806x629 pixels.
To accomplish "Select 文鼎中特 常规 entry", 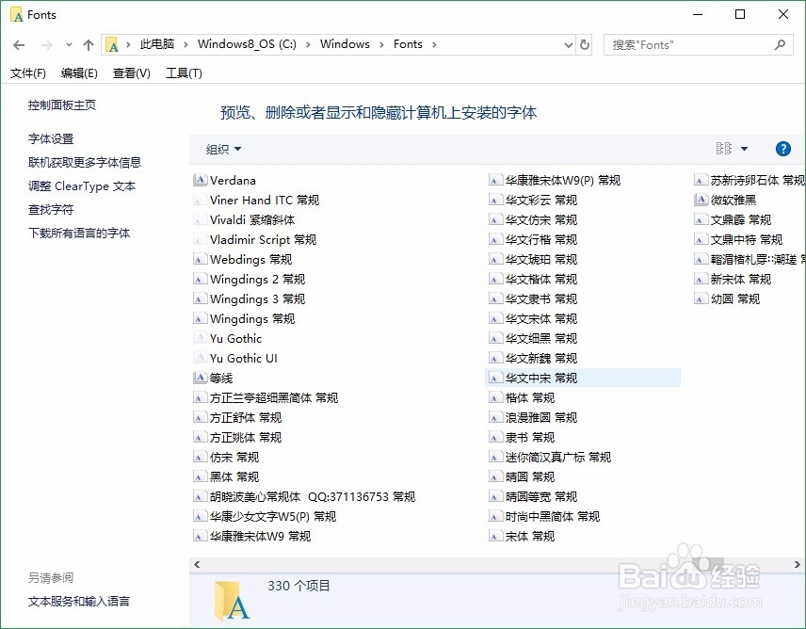I will click(738, 239).
